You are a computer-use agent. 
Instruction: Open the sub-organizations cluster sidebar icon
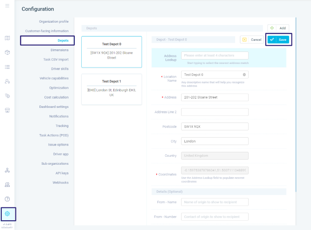pos(8,171)
